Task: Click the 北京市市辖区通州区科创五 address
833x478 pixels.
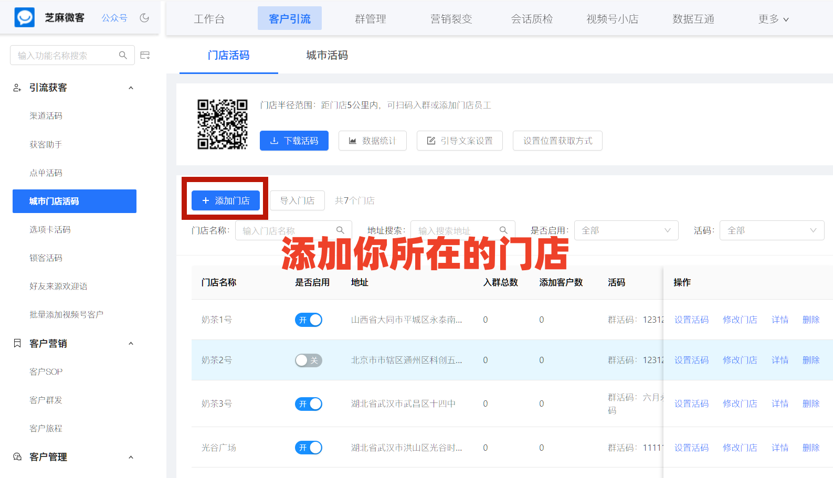Action: click(407, 360)
